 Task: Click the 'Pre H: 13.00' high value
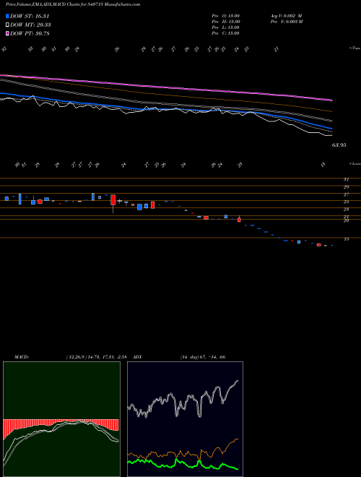(x=226, y=22)
